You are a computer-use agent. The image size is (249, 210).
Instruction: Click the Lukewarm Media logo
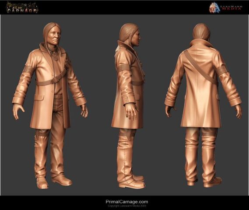[226, 7]
